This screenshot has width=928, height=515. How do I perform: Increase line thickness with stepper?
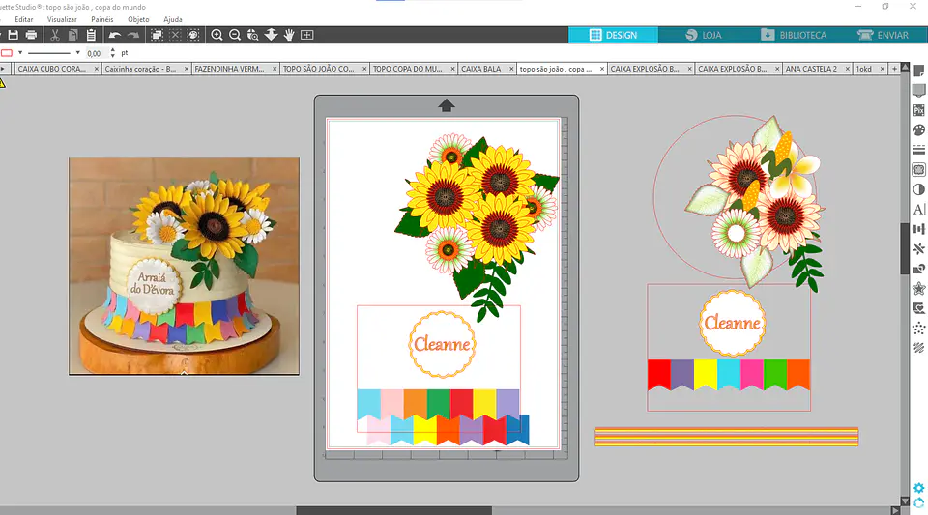112,50
